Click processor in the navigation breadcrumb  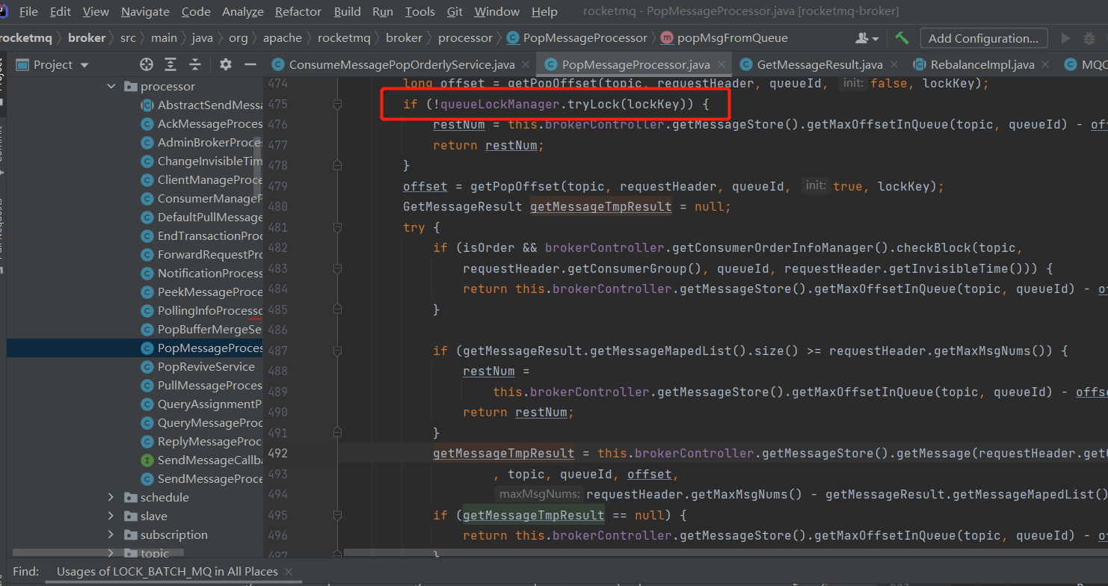[465, 38]
